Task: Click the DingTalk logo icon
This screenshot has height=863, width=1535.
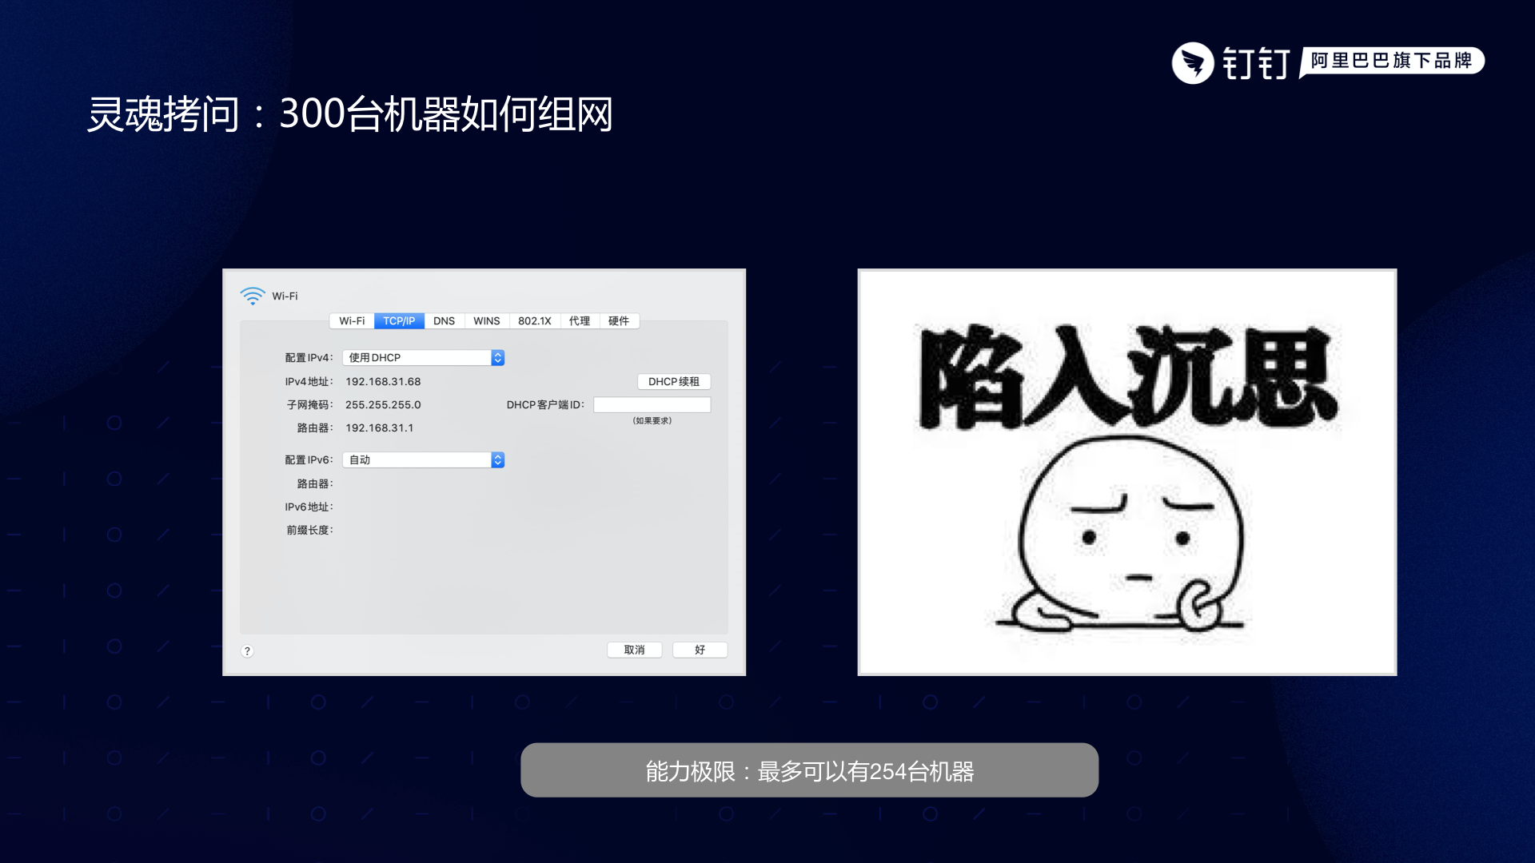Action: point(1193,63)
